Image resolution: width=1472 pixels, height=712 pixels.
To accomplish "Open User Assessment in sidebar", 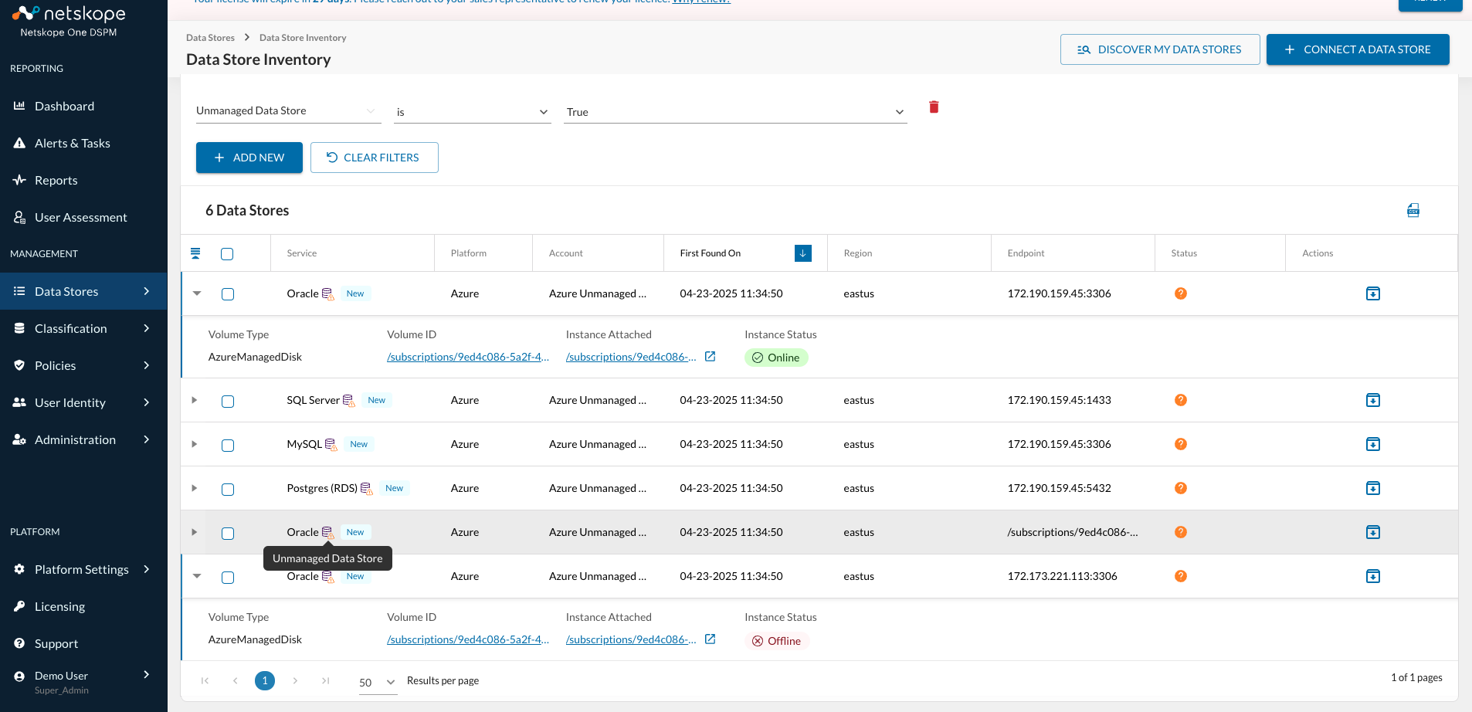I will click(x=83, y=217).
